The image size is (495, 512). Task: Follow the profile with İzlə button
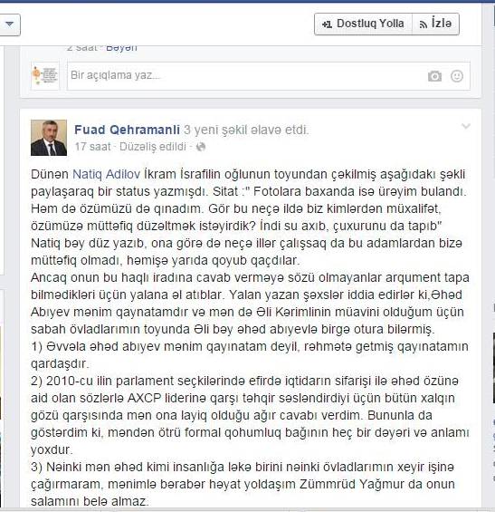pyautogui.click(x=435, y=24)
